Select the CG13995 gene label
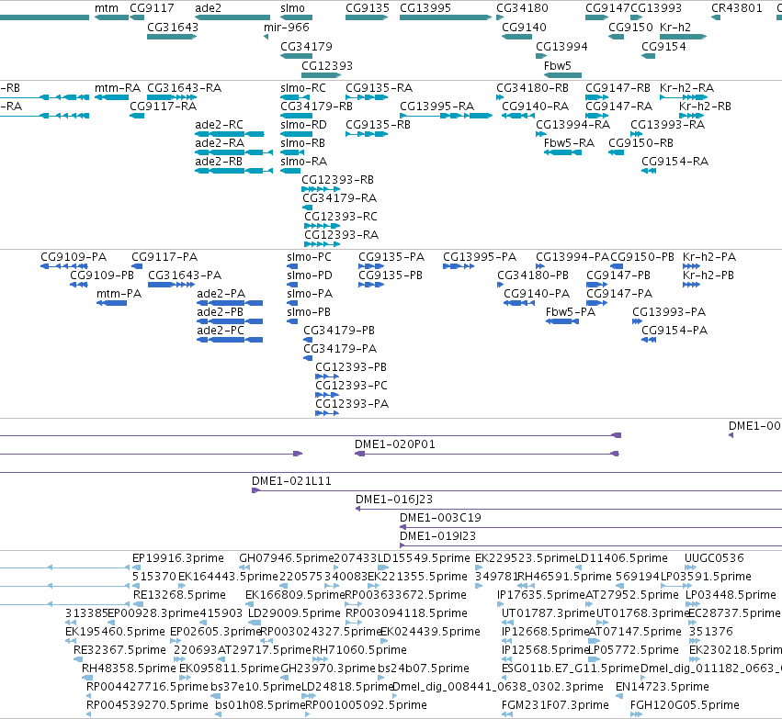 pos(425,8)
